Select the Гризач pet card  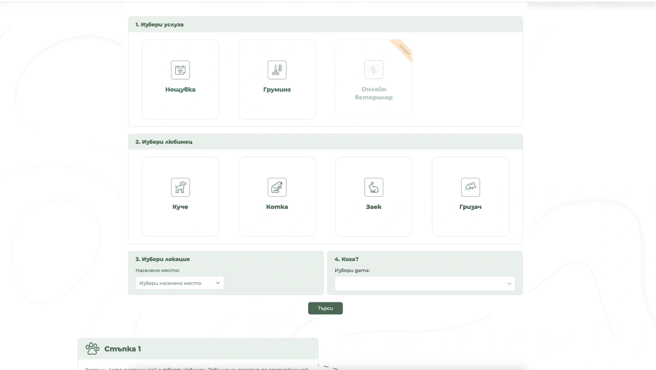click(x=471, y=197)
